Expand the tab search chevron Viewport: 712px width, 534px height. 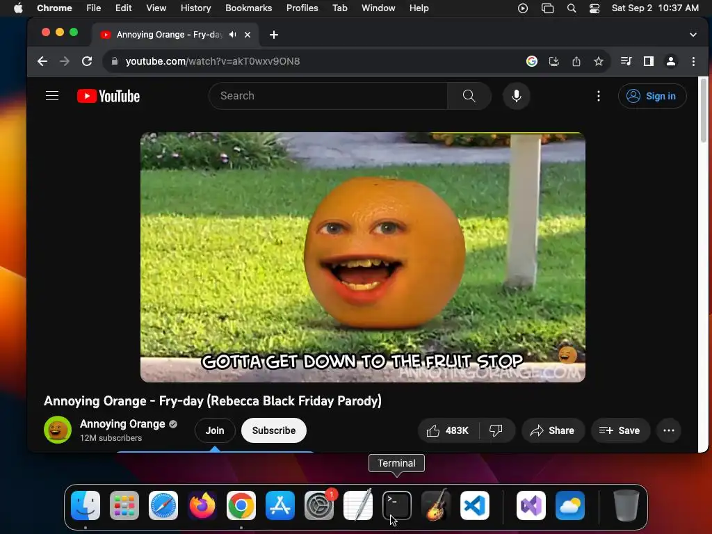(693, 35)
